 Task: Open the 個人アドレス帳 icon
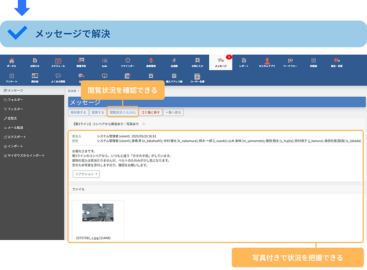click(174, 77)
